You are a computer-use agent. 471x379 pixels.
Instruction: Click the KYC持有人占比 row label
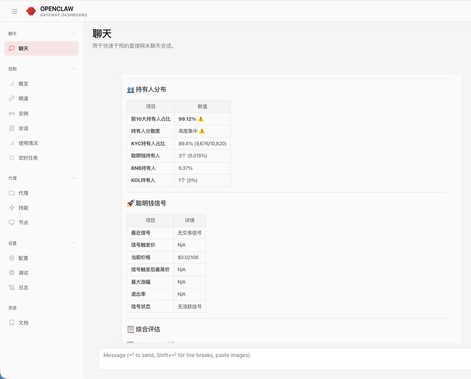[148, 143]
